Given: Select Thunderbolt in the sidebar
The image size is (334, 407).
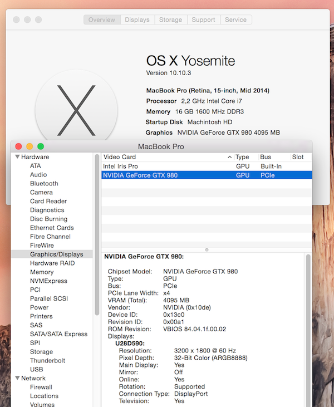Looking at the screenshot, I should point(47,361).
